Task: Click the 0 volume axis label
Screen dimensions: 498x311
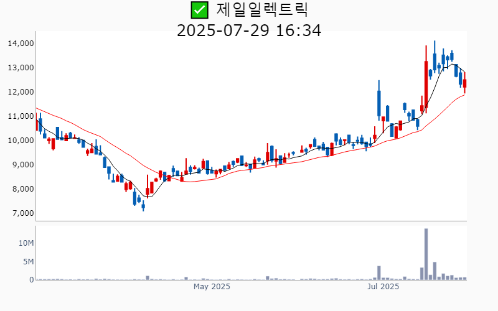Action: point(32,280)
